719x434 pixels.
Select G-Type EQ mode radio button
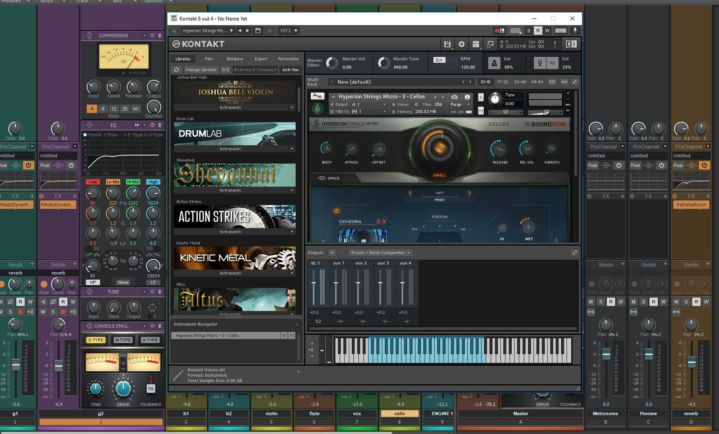145,135
